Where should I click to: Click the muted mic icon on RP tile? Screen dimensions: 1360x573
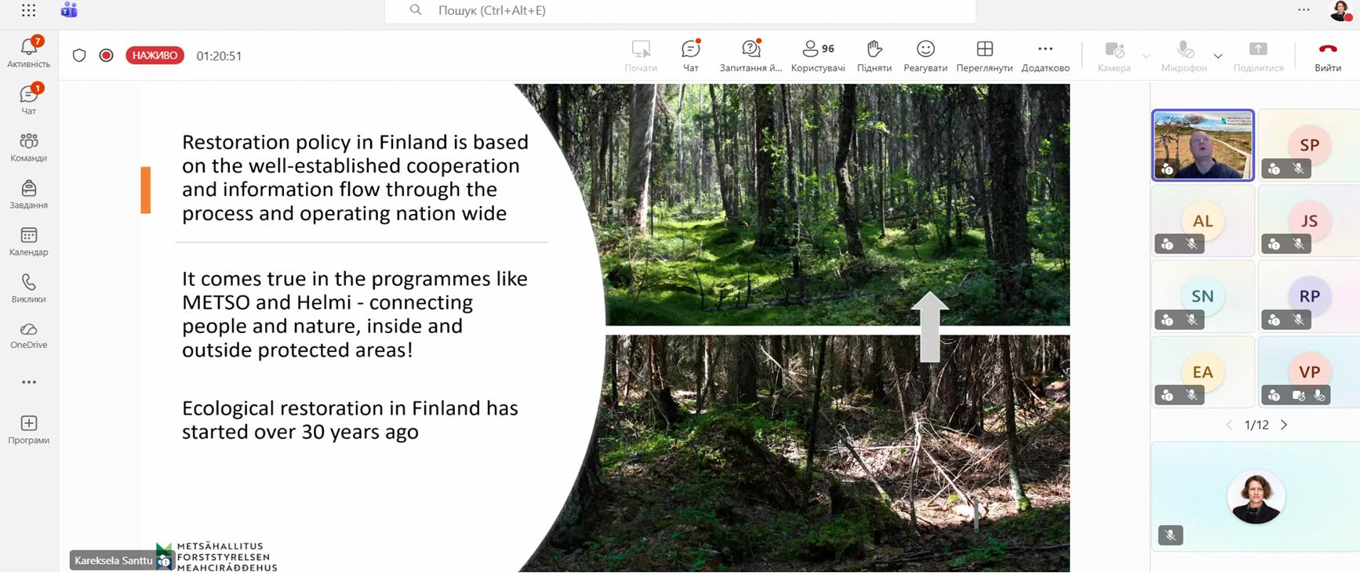[x=1299, y=320]
